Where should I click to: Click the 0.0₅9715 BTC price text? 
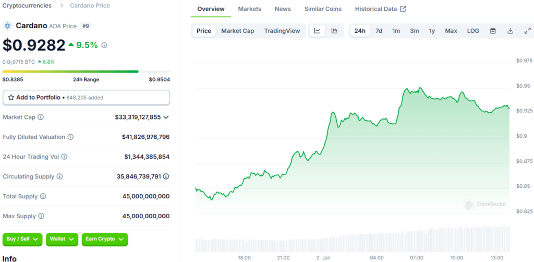click(x=19, y=62)
